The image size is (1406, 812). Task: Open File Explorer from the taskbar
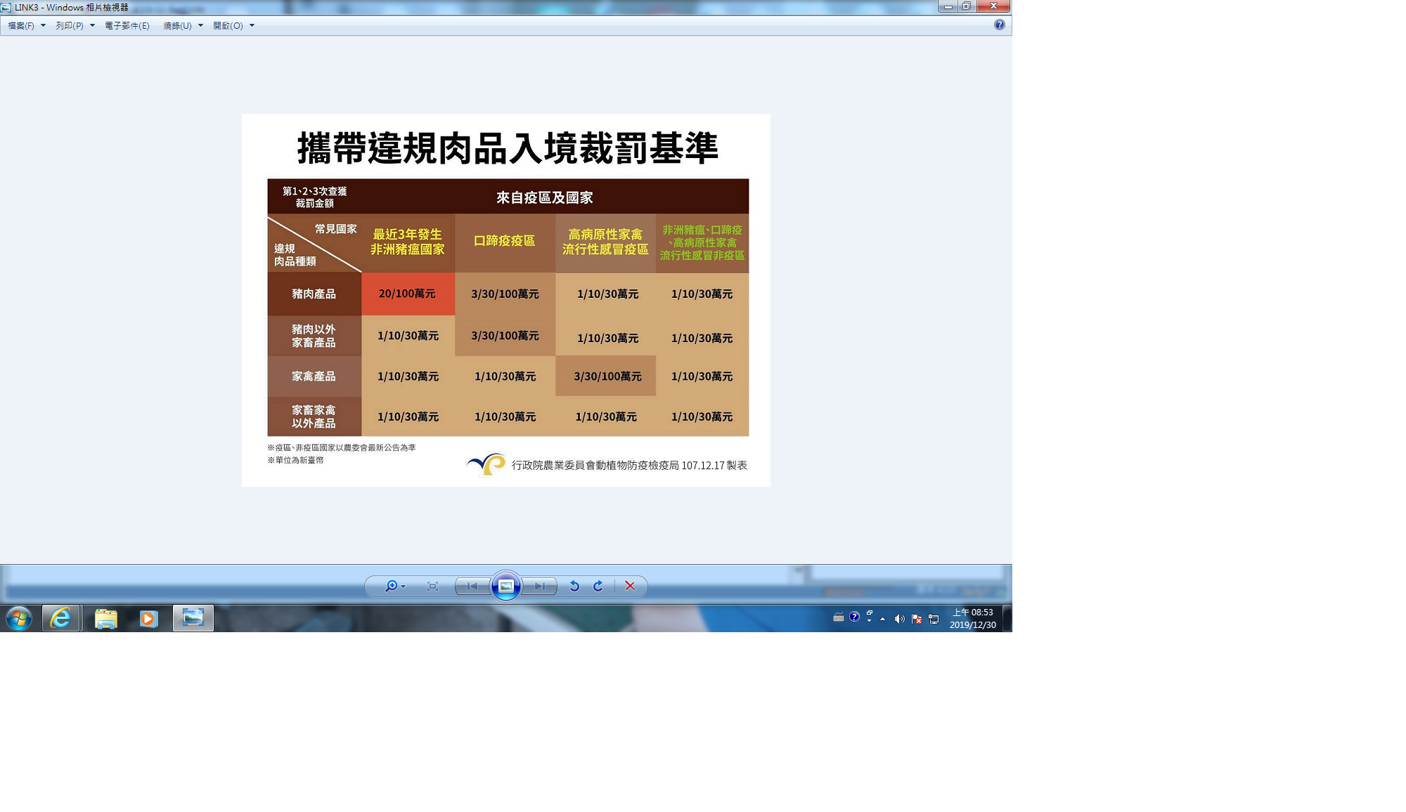coord(105,618)
